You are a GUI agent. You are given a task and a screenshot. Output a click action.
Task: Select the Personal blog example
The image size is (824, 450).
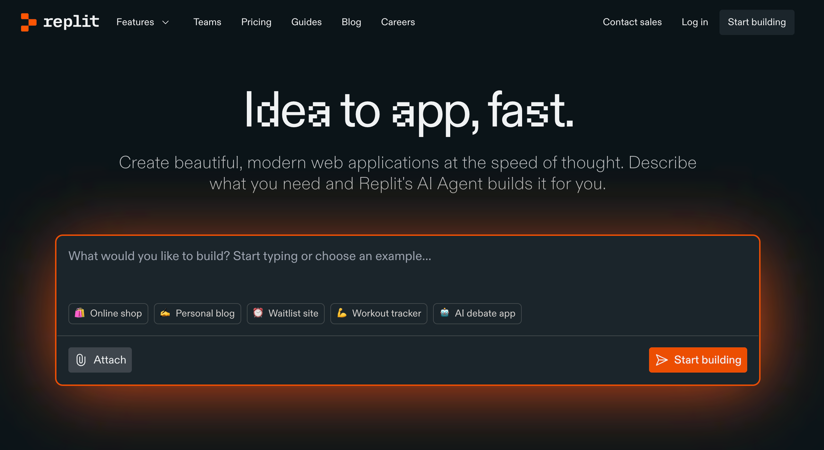pyautogui.click(x=197, y=314)
